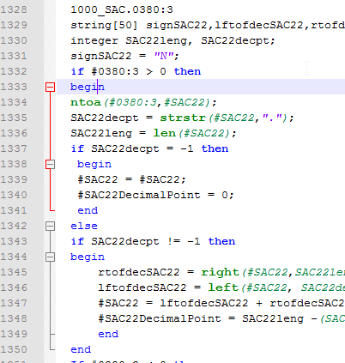Click the 'signSAC22 = "N";' statement
Screen dimensions: 345x363
point(124,56)
